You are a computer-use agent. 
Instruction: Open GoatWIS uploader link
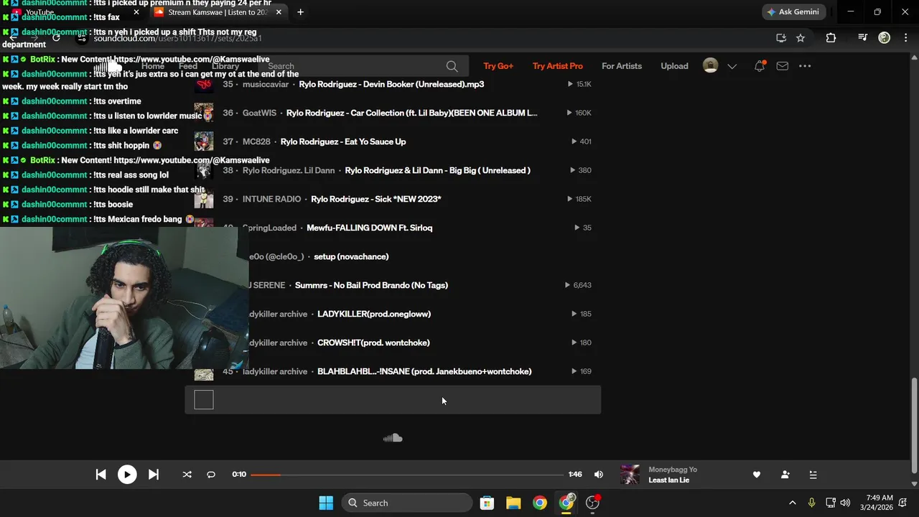coord(259,113)
